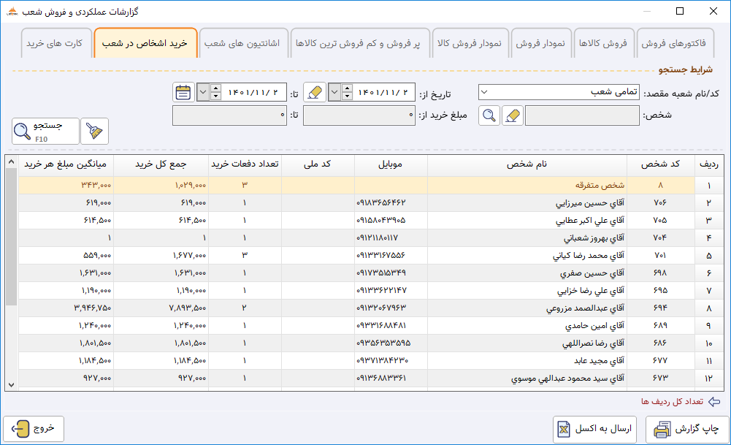731x445 pixels.
Task: Click the Excel icon on 'ارسال به اکسل'
Action: point(564,429)
